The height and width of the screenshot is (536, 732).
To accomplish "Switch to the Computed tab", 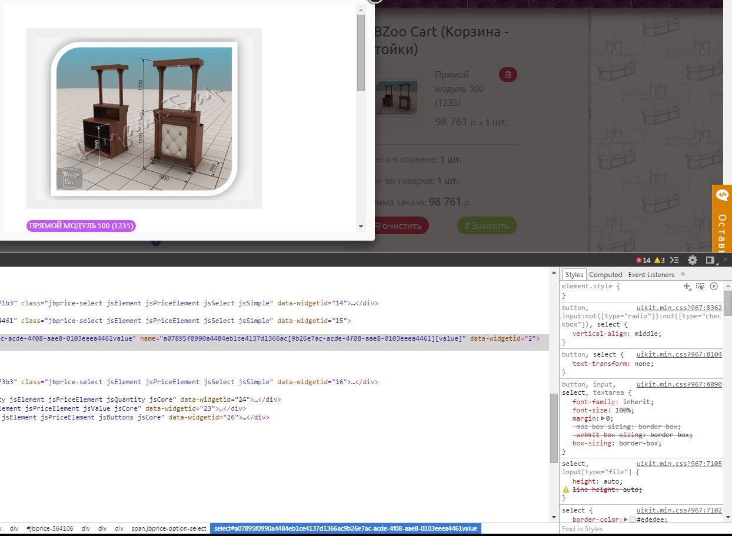I will point(605,275).
